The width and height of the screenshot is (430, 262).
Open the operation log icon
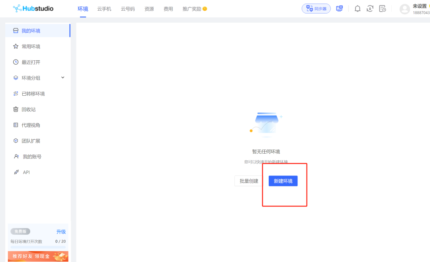point(383,8)
